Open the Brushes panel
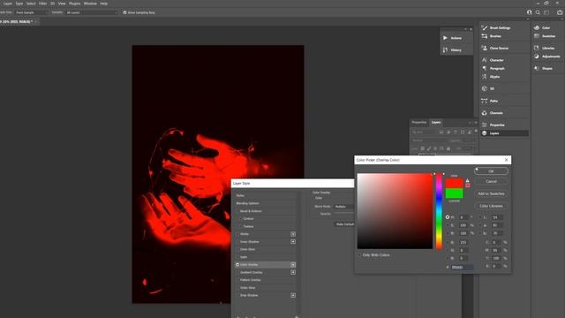Screen dimensions: 565x318 (x=492, y=36)
